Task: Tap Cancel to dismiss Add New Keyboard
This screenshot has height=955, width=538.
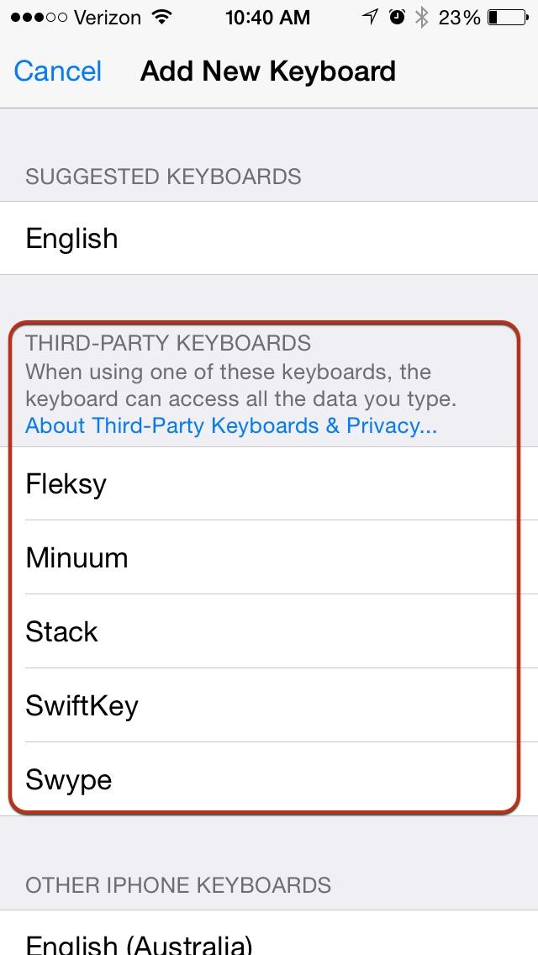Action: pyautogui.click(x=56, y=71)
